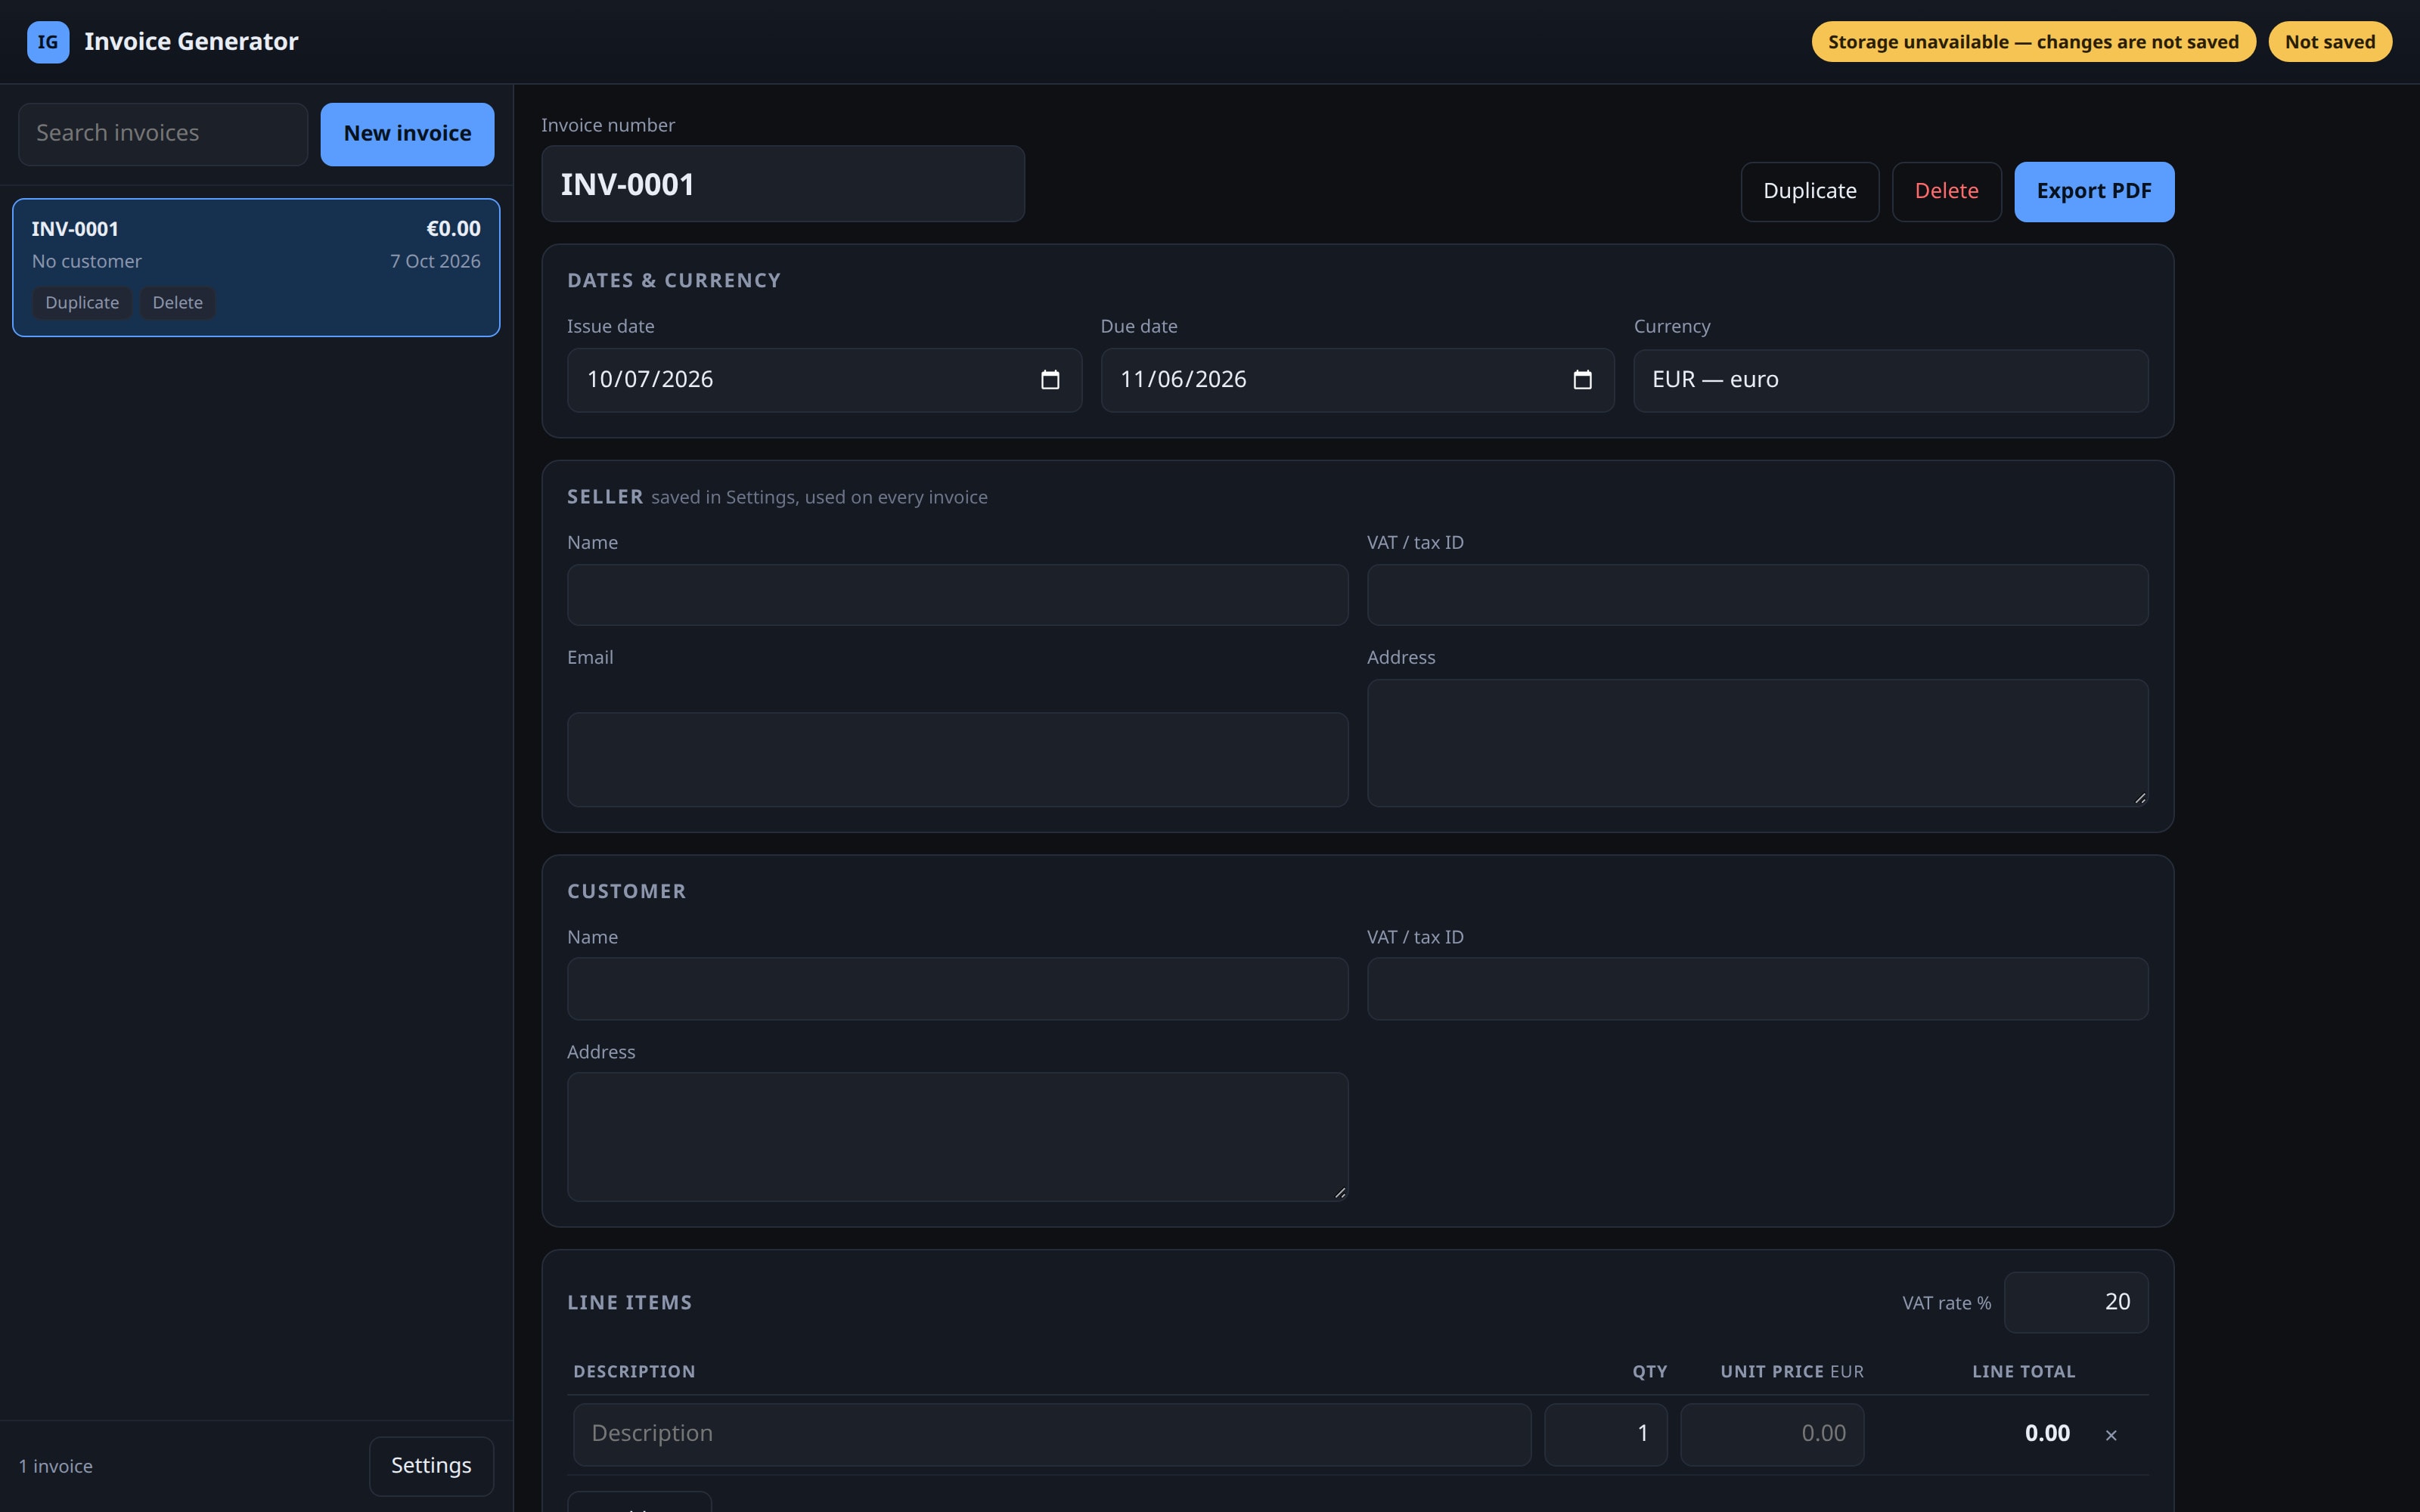
Task: Click the Invoice Generator title
Action: [191, 42]
